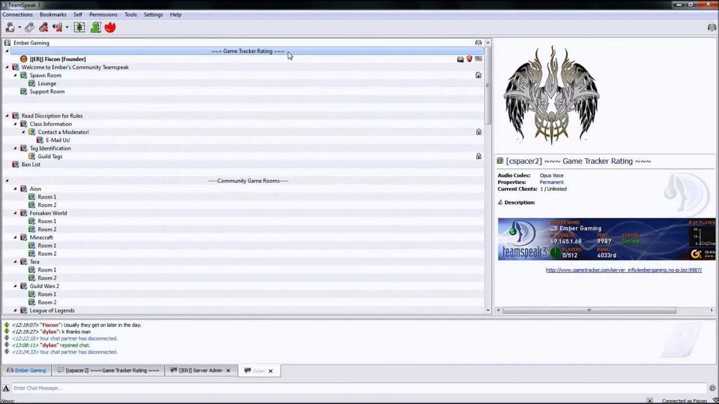Image resolution: width=719 pixels, height=404 pixels.
Task: Collapse the Class Information channel
Action: pyautogui.click(x=15, y=124)
